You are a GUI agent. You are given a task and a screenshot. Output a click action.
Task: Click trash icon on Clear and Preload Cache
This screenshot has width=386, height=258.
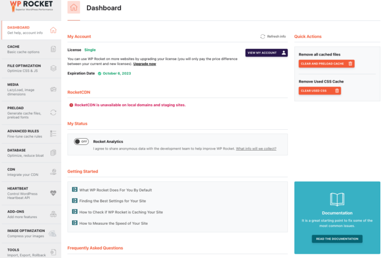pyautogui.click(x=350, y=64)
